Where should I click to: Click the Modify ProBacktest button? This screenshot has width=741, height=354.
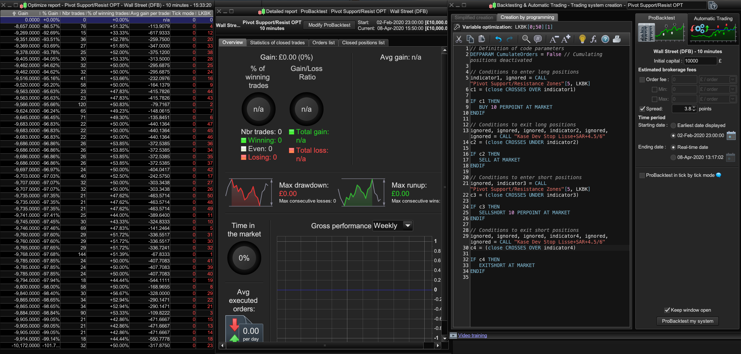(x=329, y=25)
